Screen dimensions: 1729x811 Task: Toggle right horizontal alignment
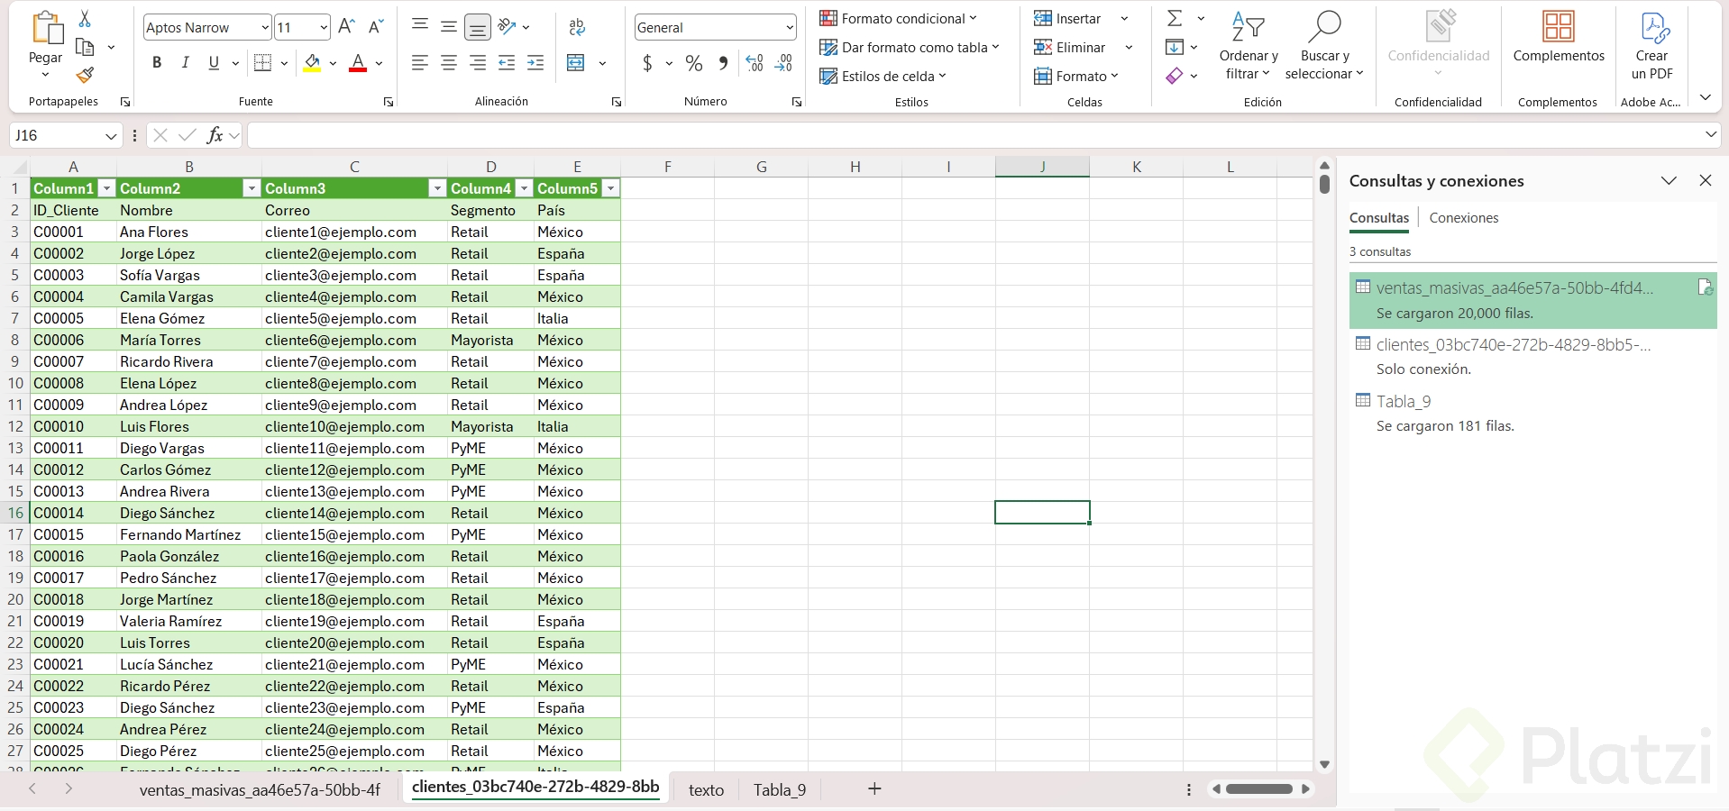coord(478,63)
